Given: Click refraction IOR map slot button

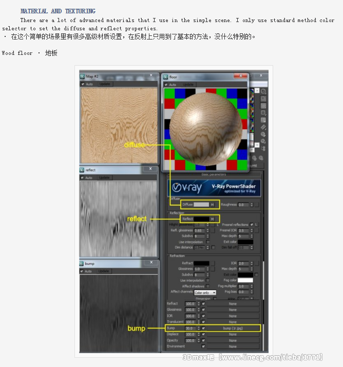Looking at the screenshot, I should (x=257, y=263).
